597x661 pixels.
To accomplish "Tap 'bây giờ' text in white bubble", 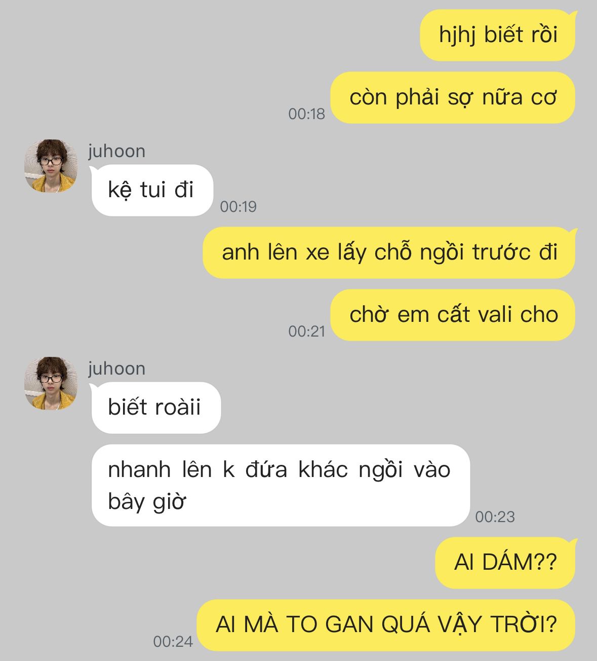I will click(x=147, y=502).
